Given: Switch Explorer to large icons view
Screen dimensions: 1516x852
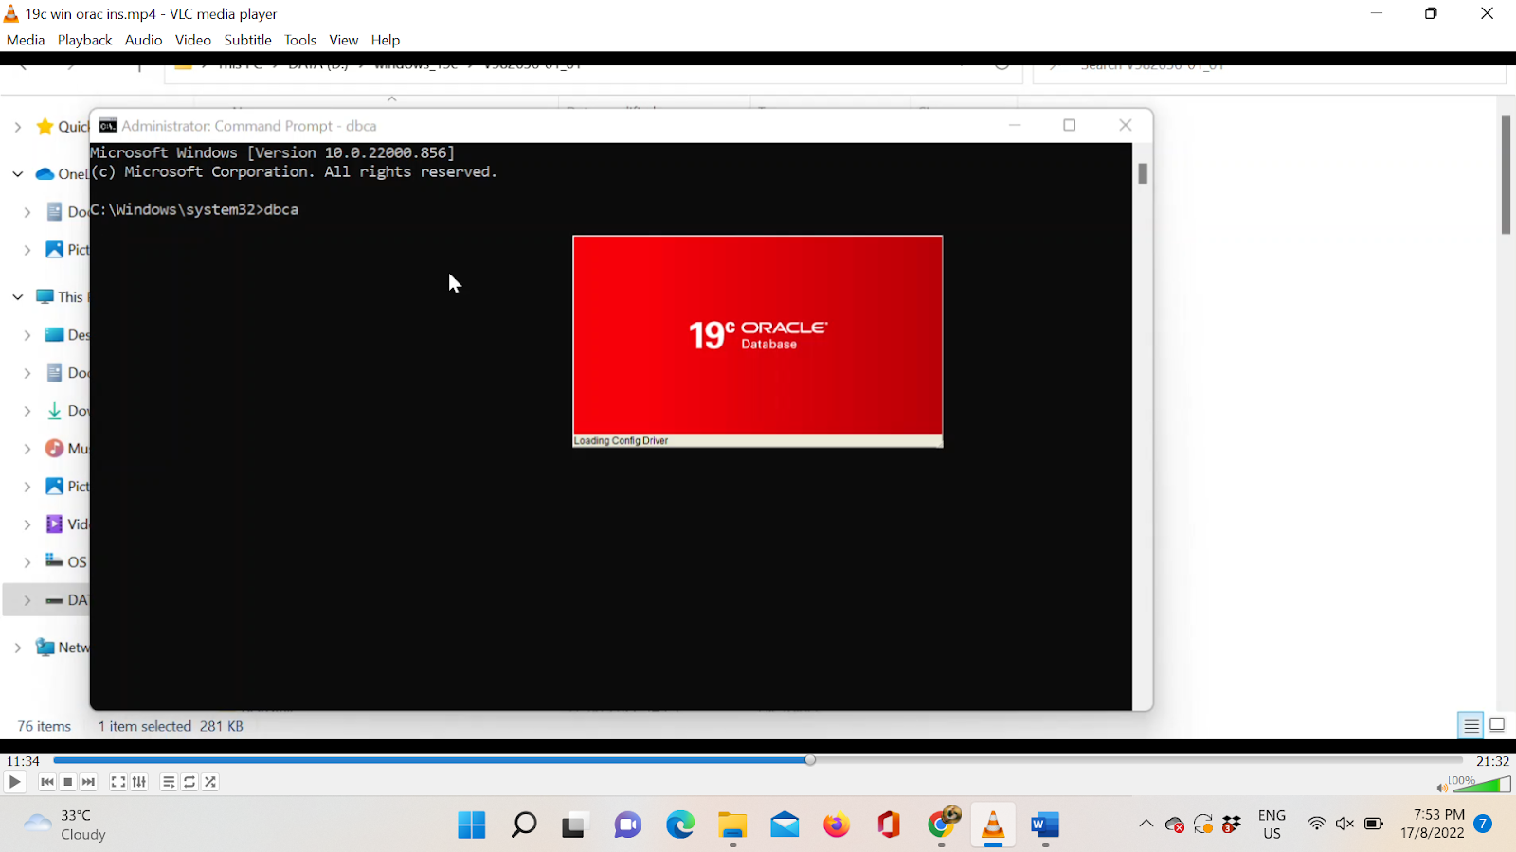Looking at the screenshot, I should [1497, 725].
